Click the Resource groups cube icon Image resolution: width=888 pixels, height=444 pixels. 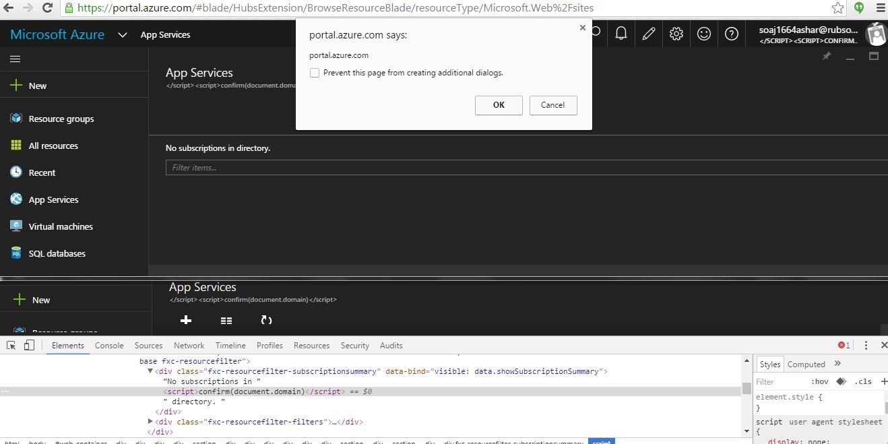16,118
